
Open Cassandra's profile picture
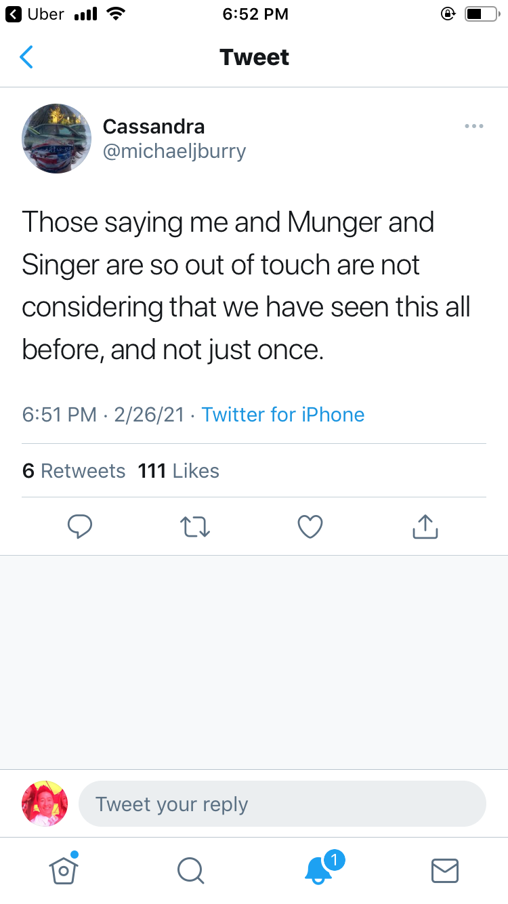point(57,138)
